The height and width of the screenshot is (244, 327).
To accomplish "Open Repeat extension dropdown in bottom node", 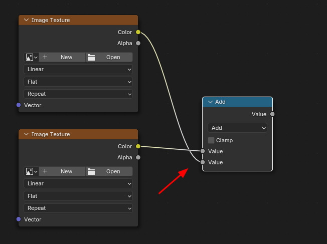I will (x=78, y=208).
